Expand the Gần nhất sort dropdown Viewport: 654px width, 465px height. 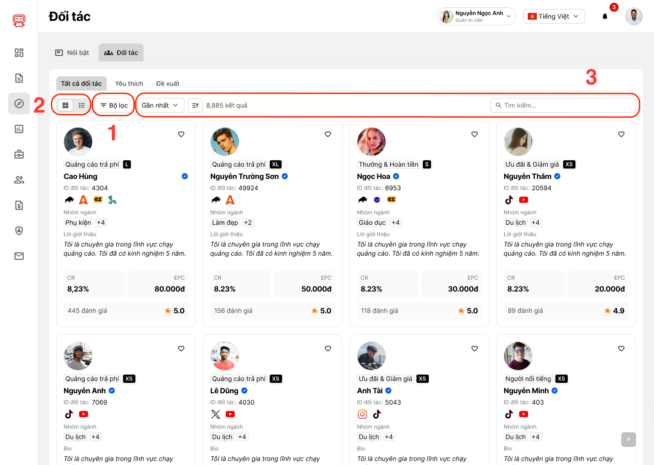pos(160,105)
